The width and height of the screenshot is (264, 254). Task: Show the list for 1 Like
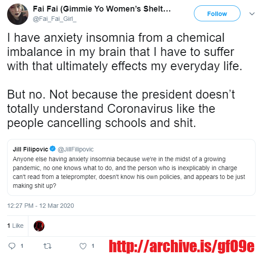pos(16,226)
